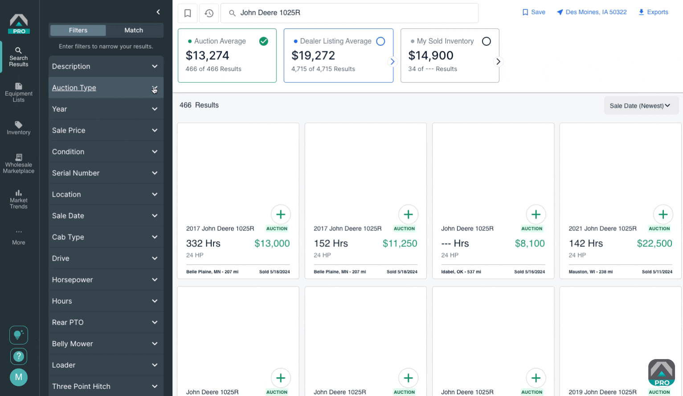Click plus on second-row third card

(x=536, y=378)
